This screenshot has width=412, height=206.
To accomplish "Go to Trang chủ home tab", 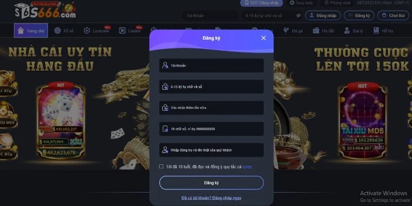I will point(31,30).
